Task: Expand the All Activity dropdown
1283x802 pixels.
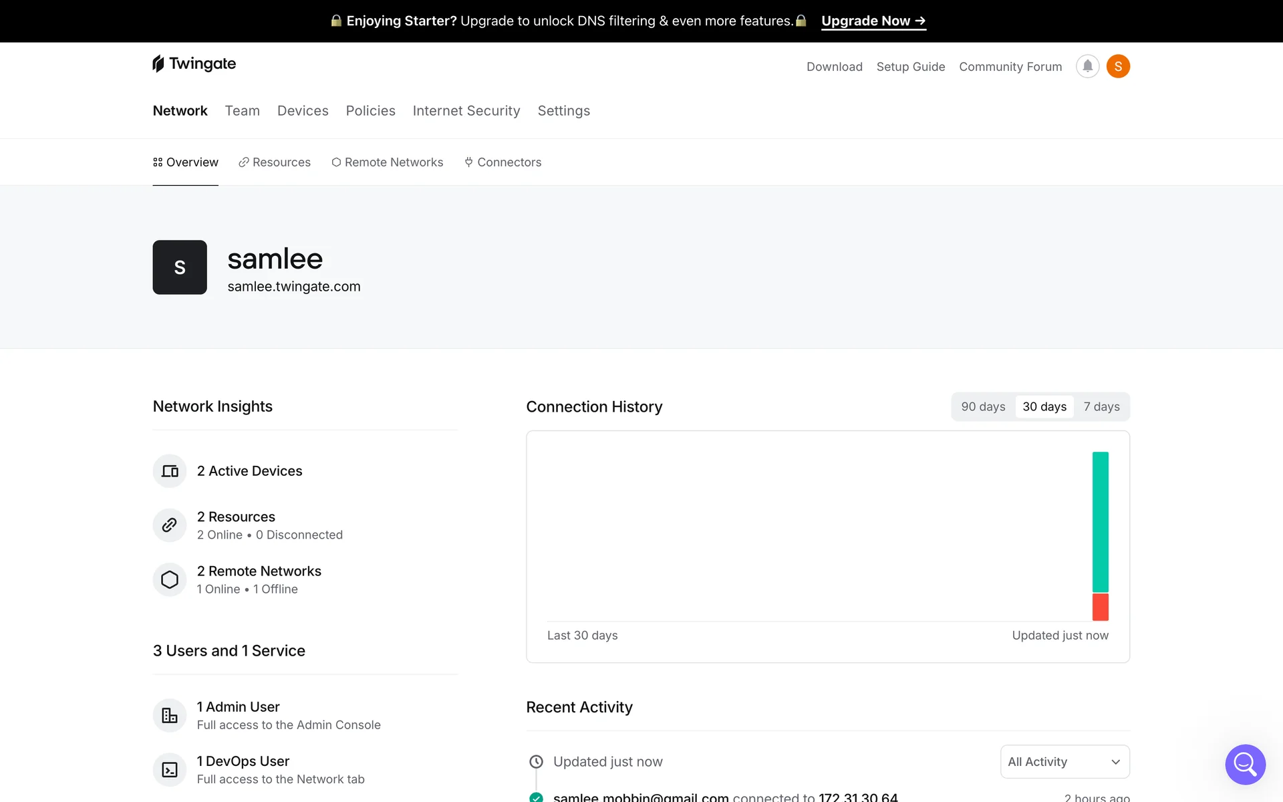Action: coord(1064,762)
